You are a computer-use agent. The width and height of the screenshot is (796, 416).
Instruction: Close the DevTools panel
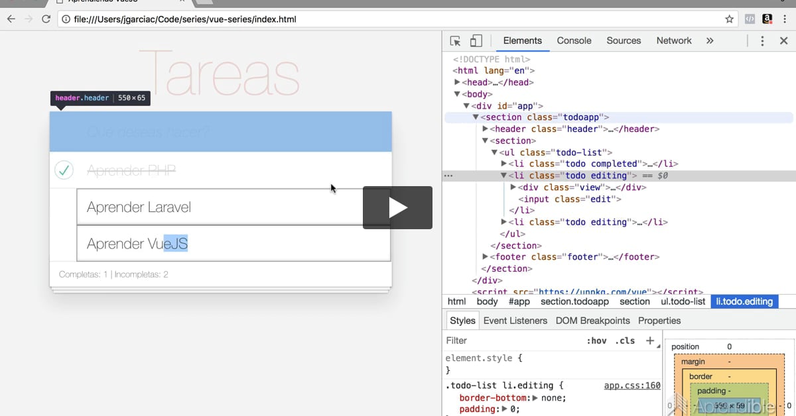click(x=783, y=41)
